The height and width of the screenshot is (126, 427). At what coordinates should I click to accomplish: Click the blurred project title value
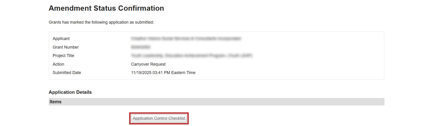pos(192,56)
